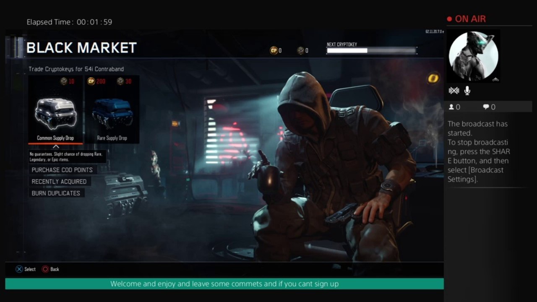The width and height of the screenshot is (537, 302).
Task: Click the comments count icon
Action: [486, 107]
